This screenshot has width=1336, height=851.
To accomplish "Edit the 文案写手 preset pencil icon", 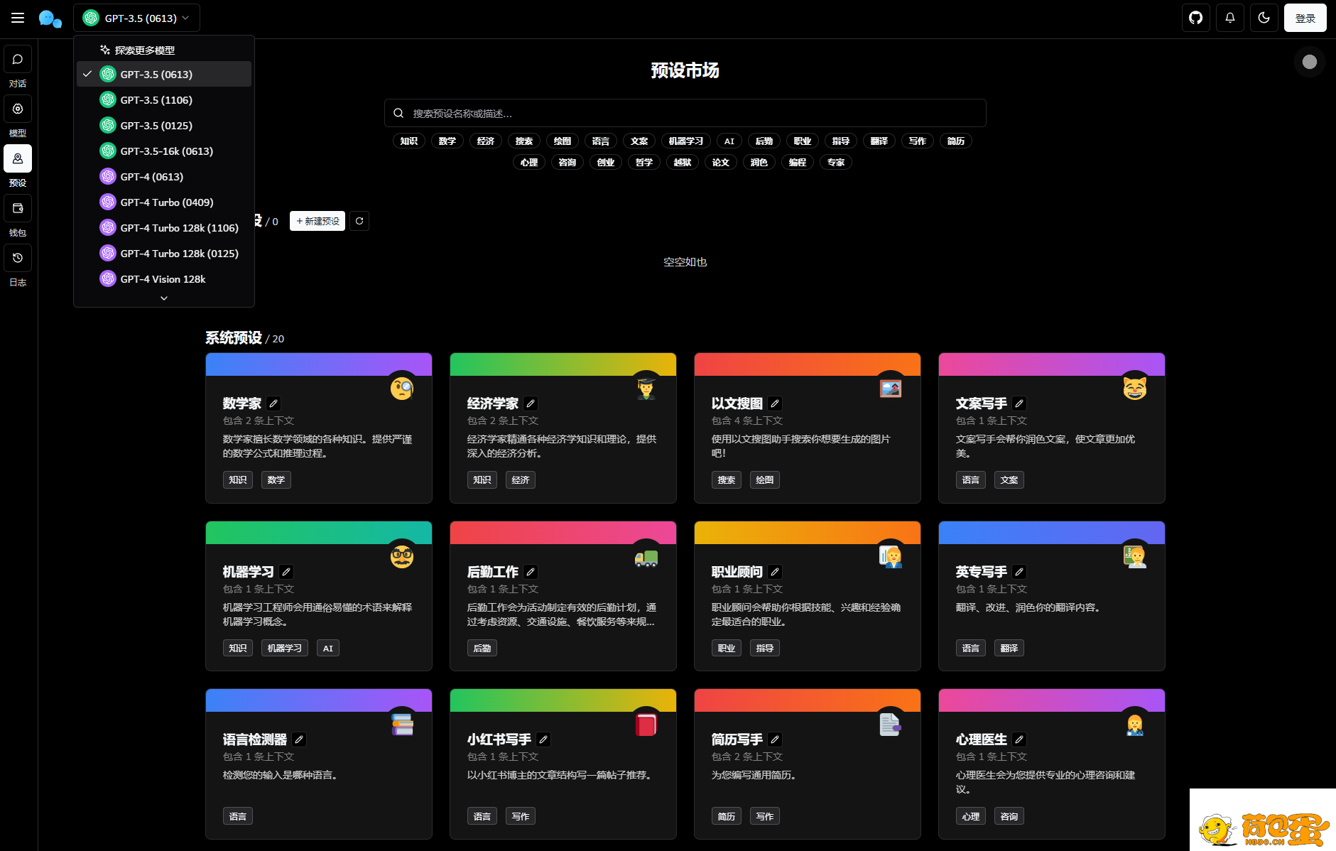I will [1019, 403].
